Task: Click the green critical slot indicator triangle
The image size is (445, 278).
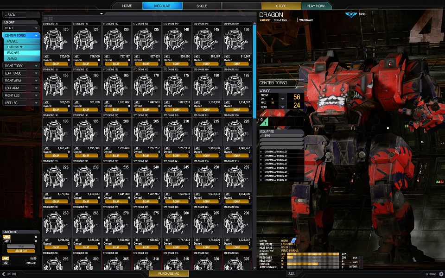Action: pyautogui.click(x=264, y=122)
